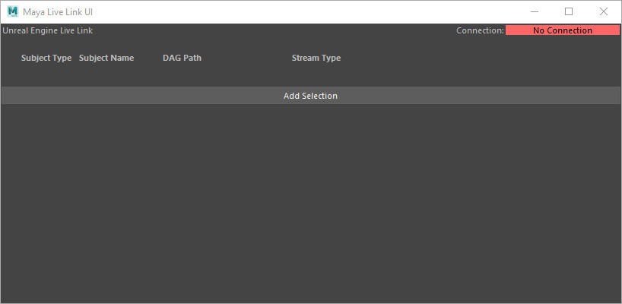Select the Subject Name column header
This screenshot has width=622, height=304.
point(106,58)
